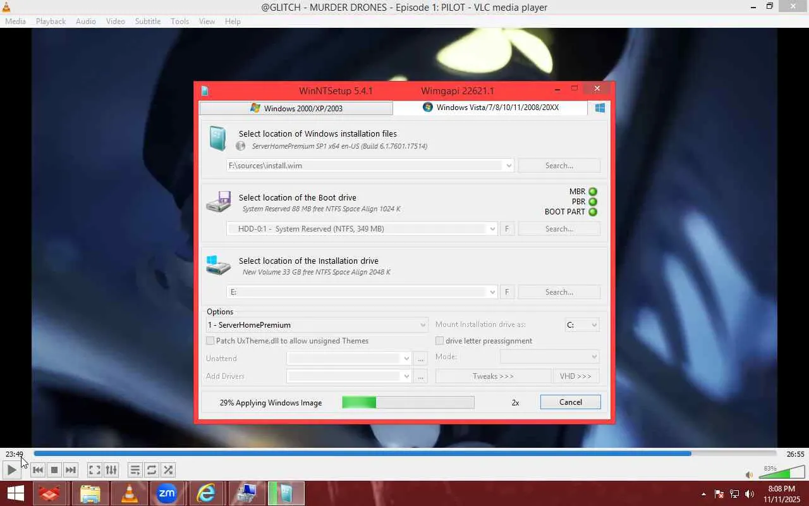Open system volume icon in tray
The height and width of the screenshot is (506, 809).
pyautogui.click(x=750, y=494)
